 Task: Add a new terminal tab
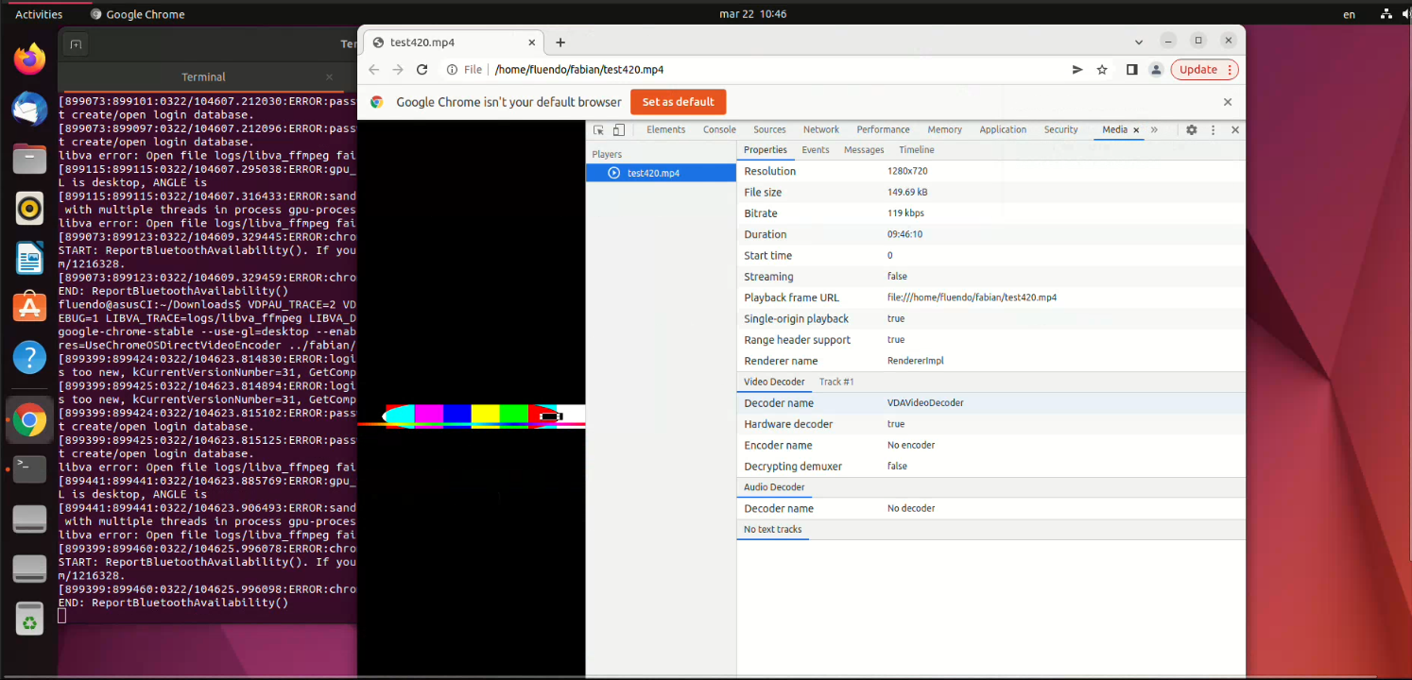[x=76, y=44]
